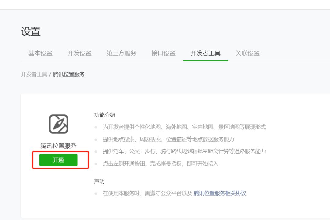Go to the 接口设置 tab
330x220 pixels.
(163, 53)
